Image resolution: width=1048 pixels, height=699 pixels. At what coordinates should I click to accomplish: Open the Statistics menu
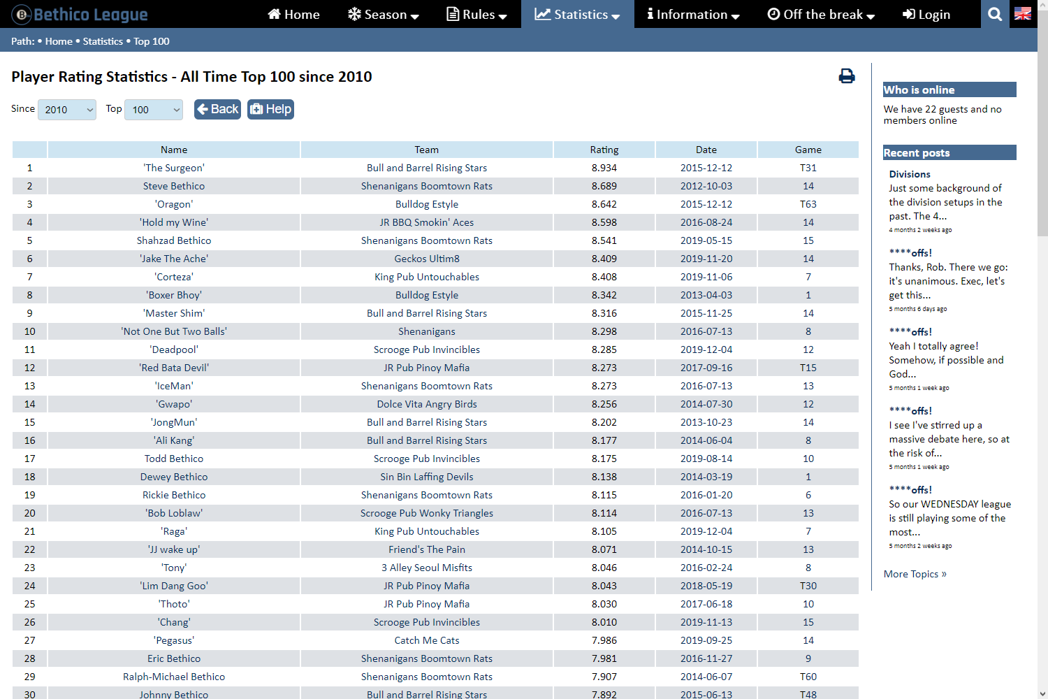tap(577, 14)
